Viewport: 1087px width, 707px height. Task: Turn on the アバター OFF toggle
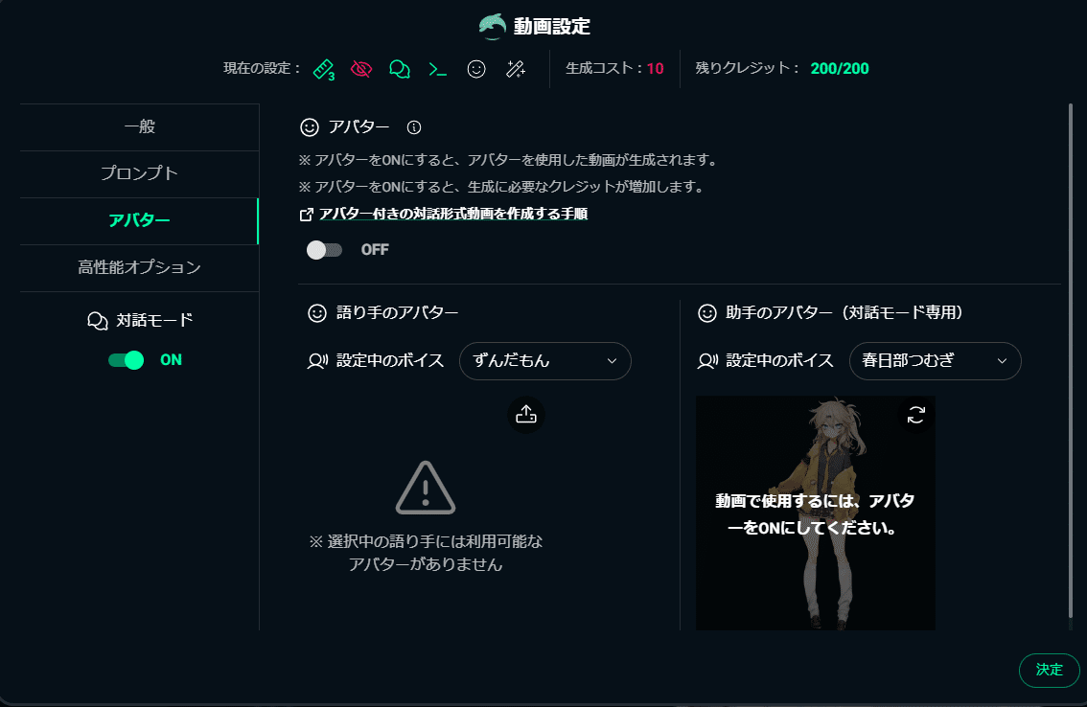(x=324, y=250)
